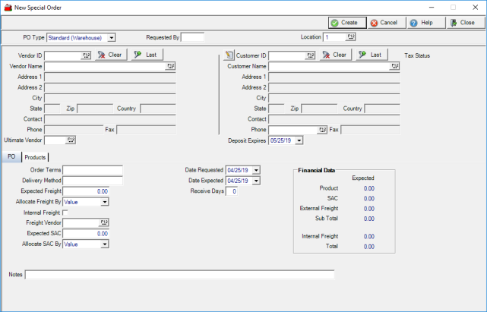Click the Ultimate Vendor lookup icon
This screenshot has height=312, width=487.
tap(71, 140)
